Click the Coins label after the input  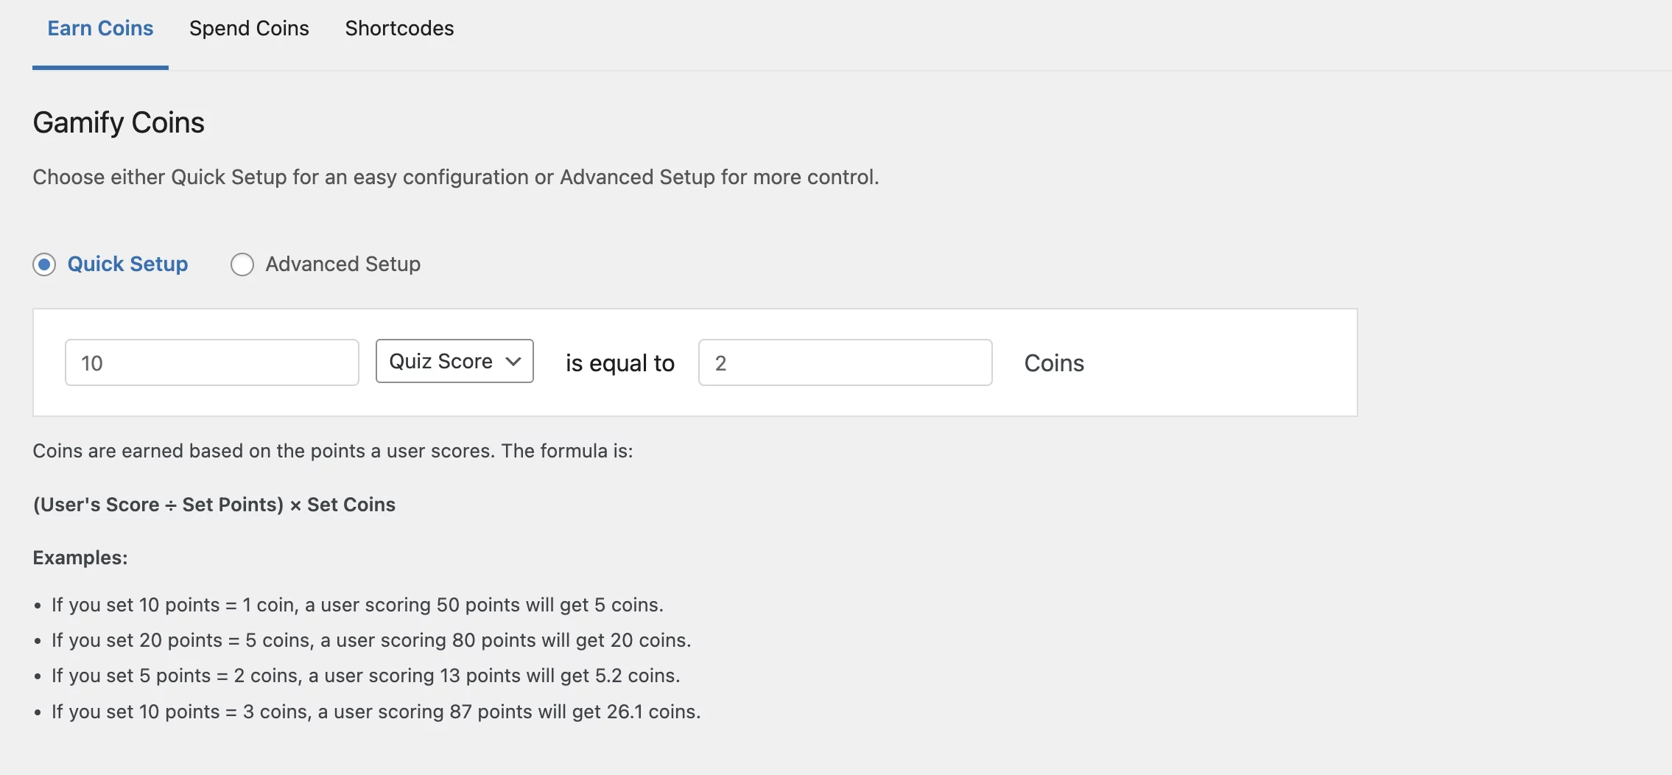[1054, 363]
